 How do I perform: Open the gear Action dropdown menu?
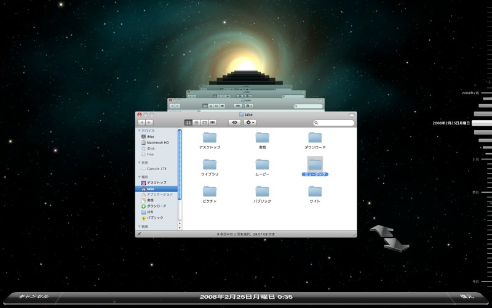(x=250, y=123)
